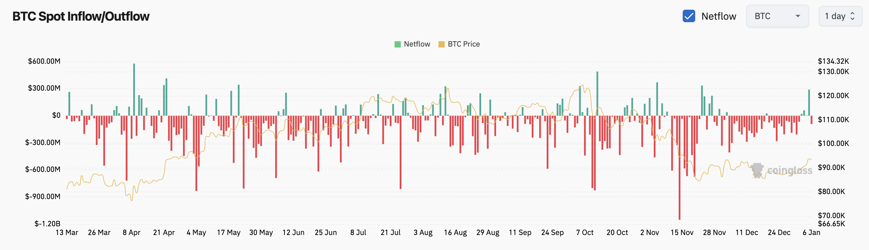Click the $600.00M netflow axis label
The image size is (869, 250).
click(44, 61)
